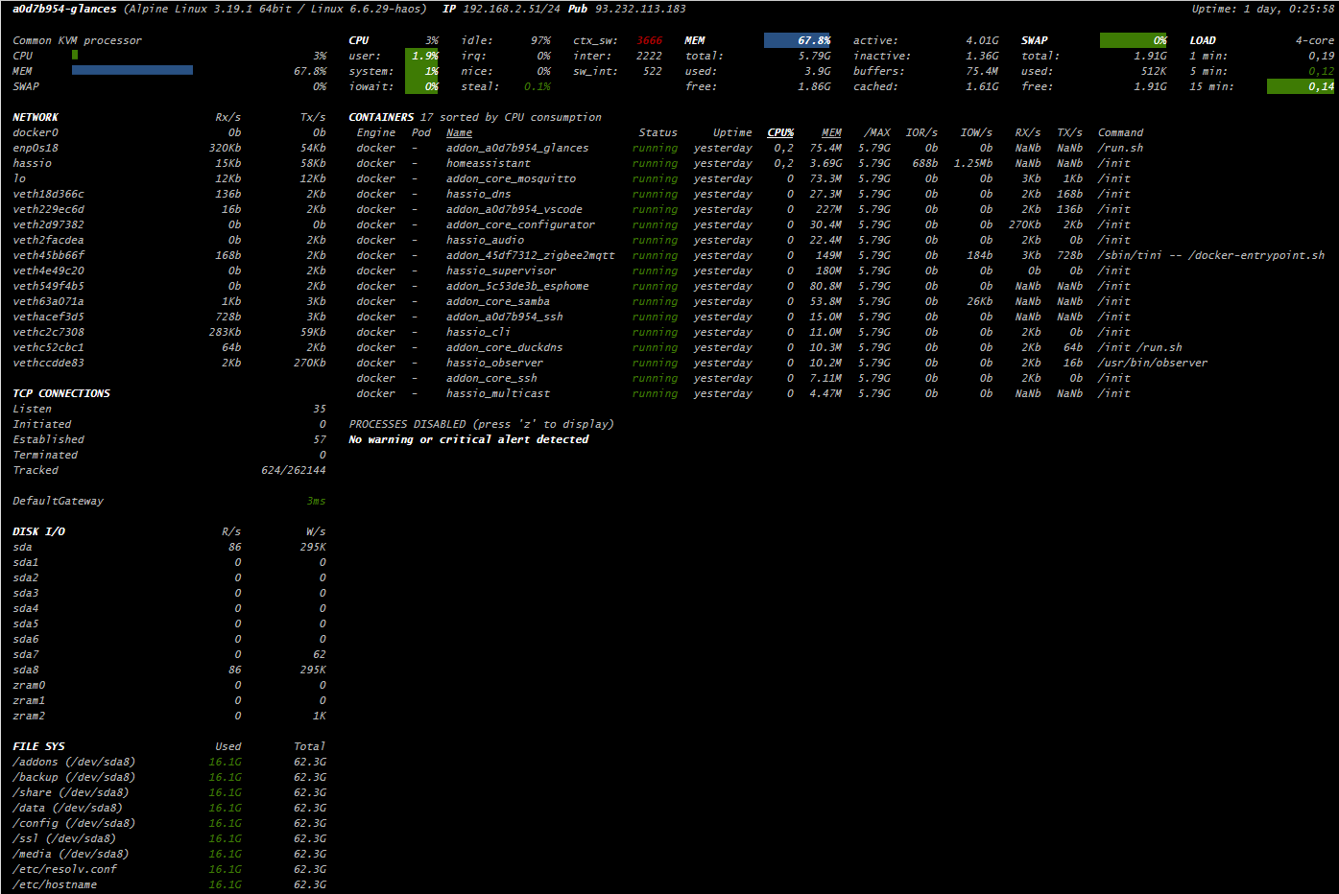Screen dimensions: 1339x894
Task: Click the 15 min load green value
Action: (1301, 86)
